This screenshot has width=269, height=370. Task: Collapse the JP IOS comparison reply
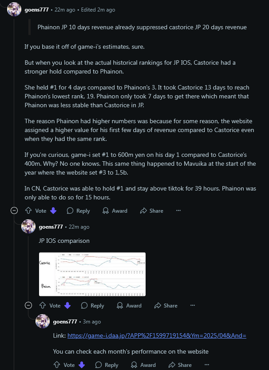[28, 305]
